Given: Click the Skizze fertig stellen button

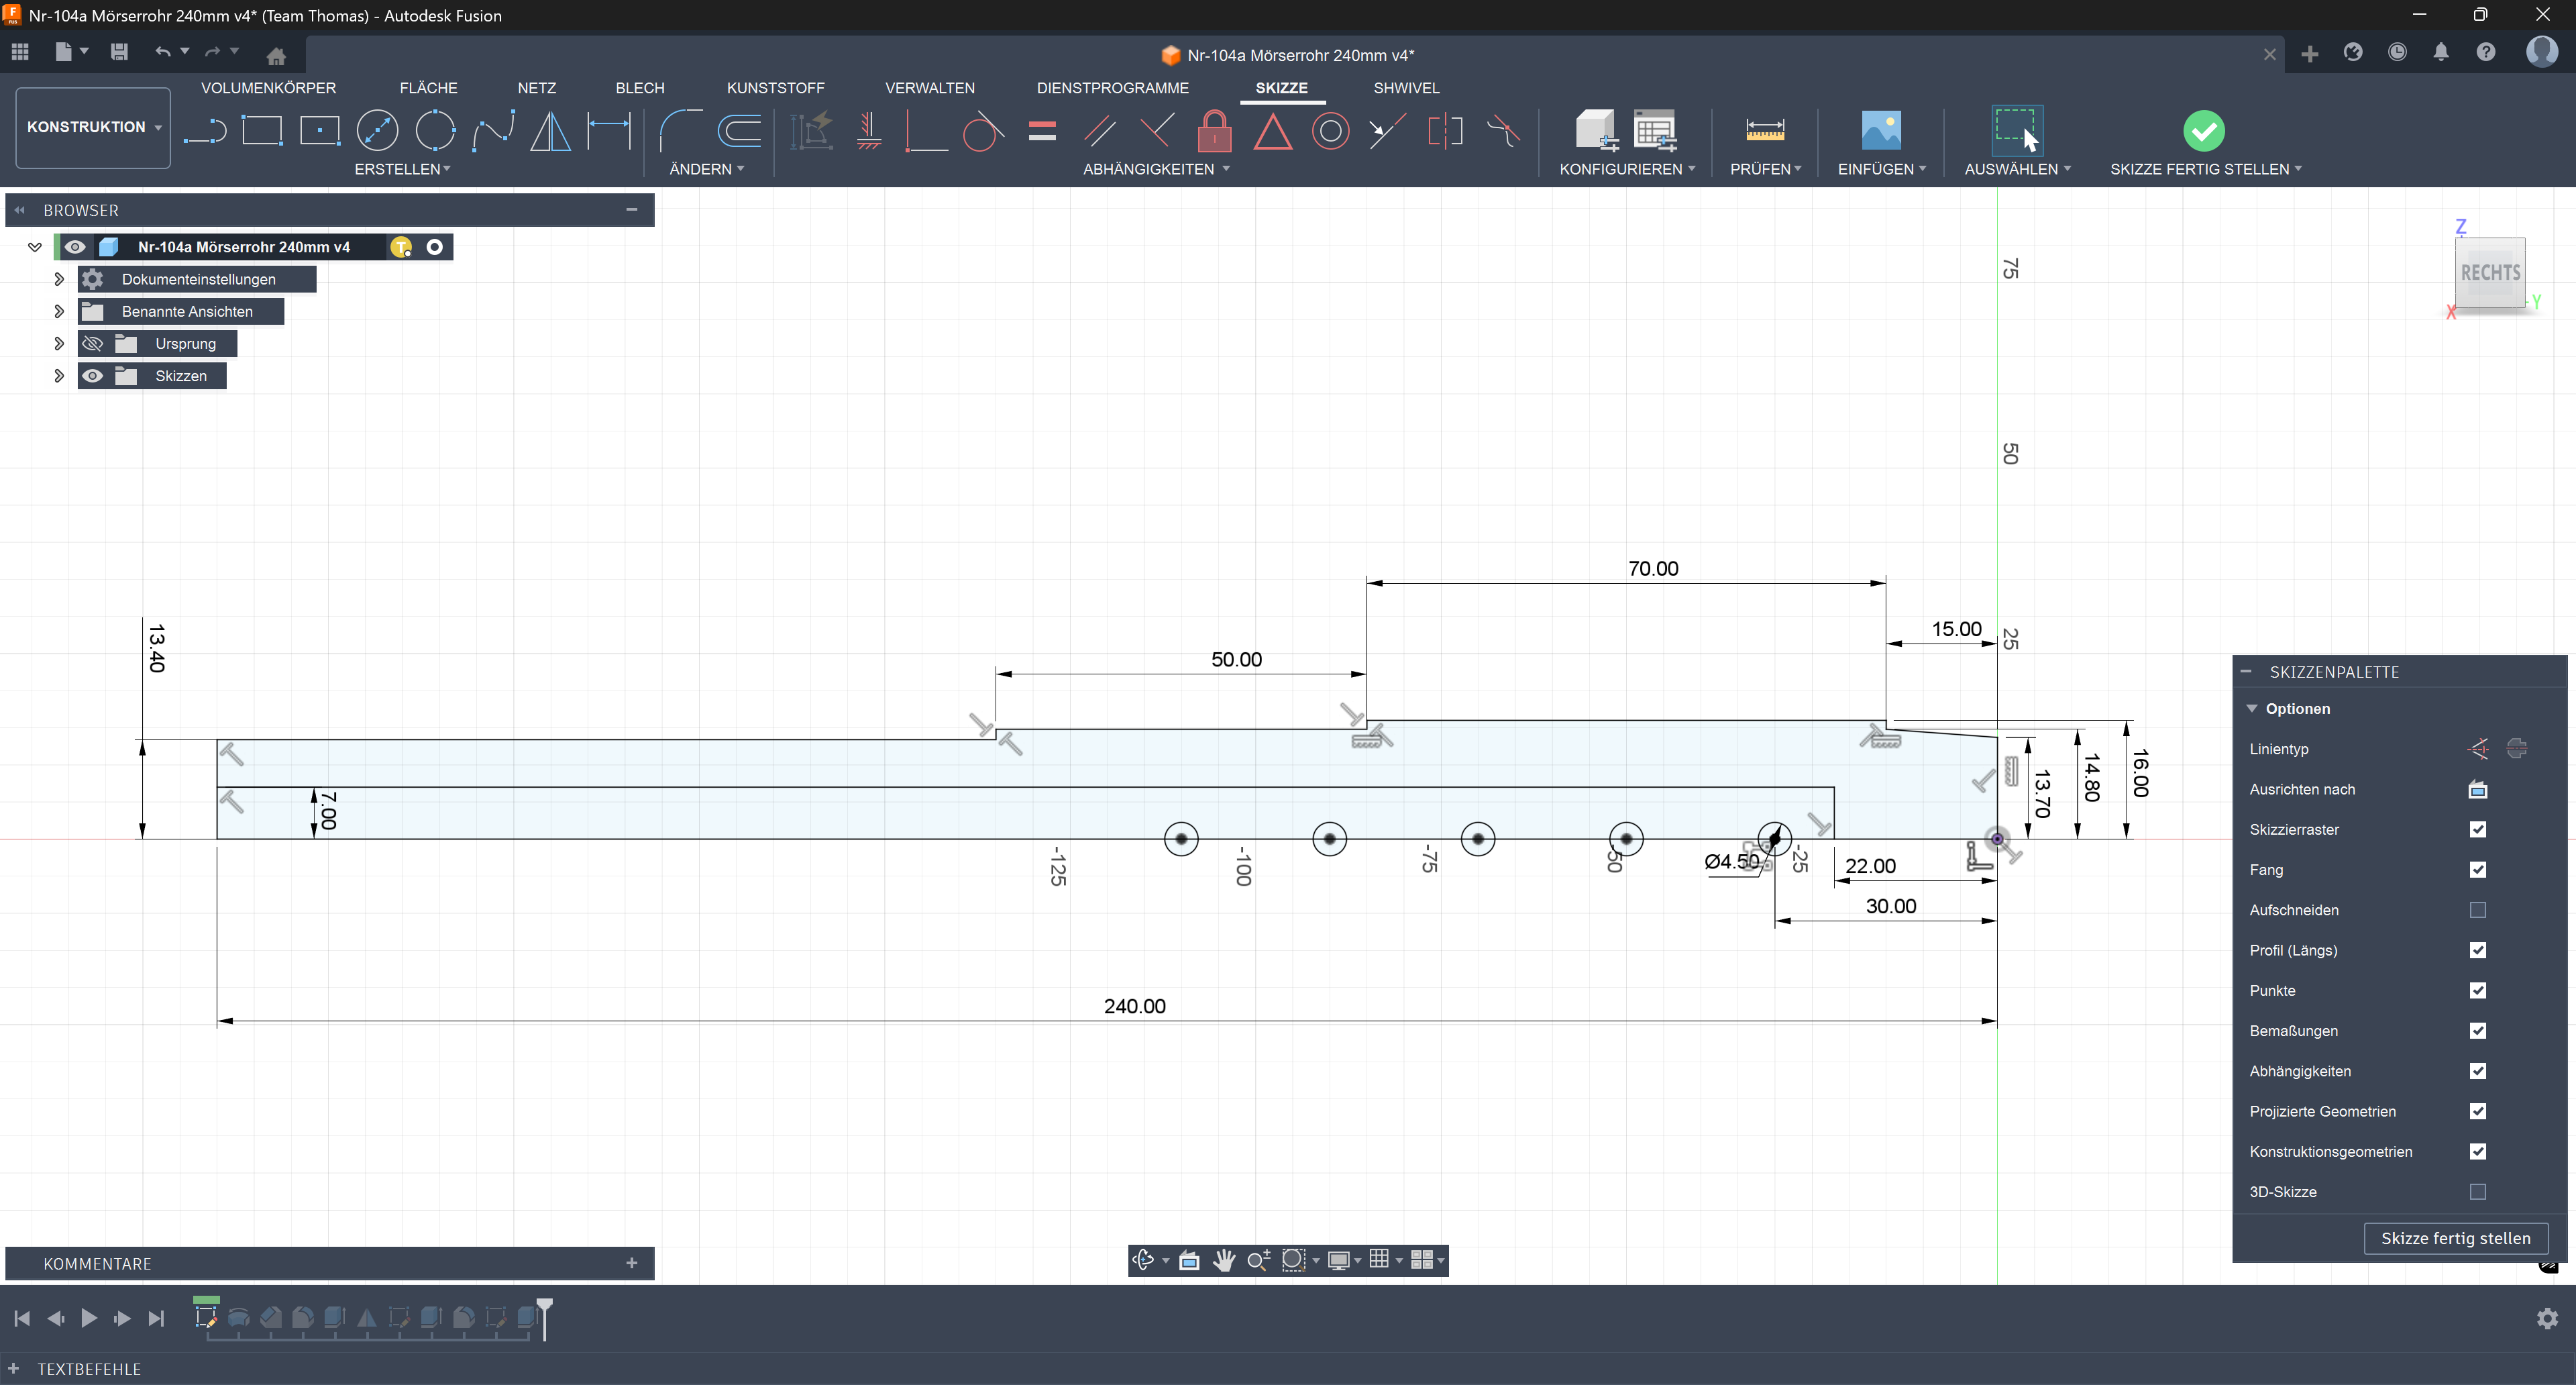Looking at the screenshot, I should (x=2455, y=1238).
